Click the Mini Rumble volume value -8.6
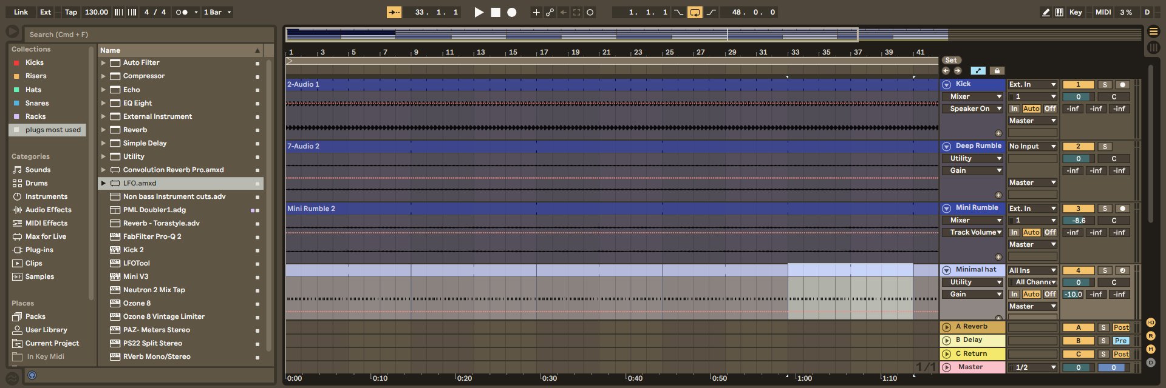The height and width of the screenshot is (388, 1166). (x=1078, y=221)
